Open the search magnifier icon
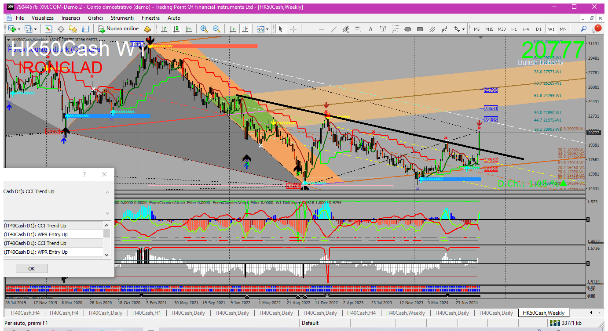 tap(583, 29)
